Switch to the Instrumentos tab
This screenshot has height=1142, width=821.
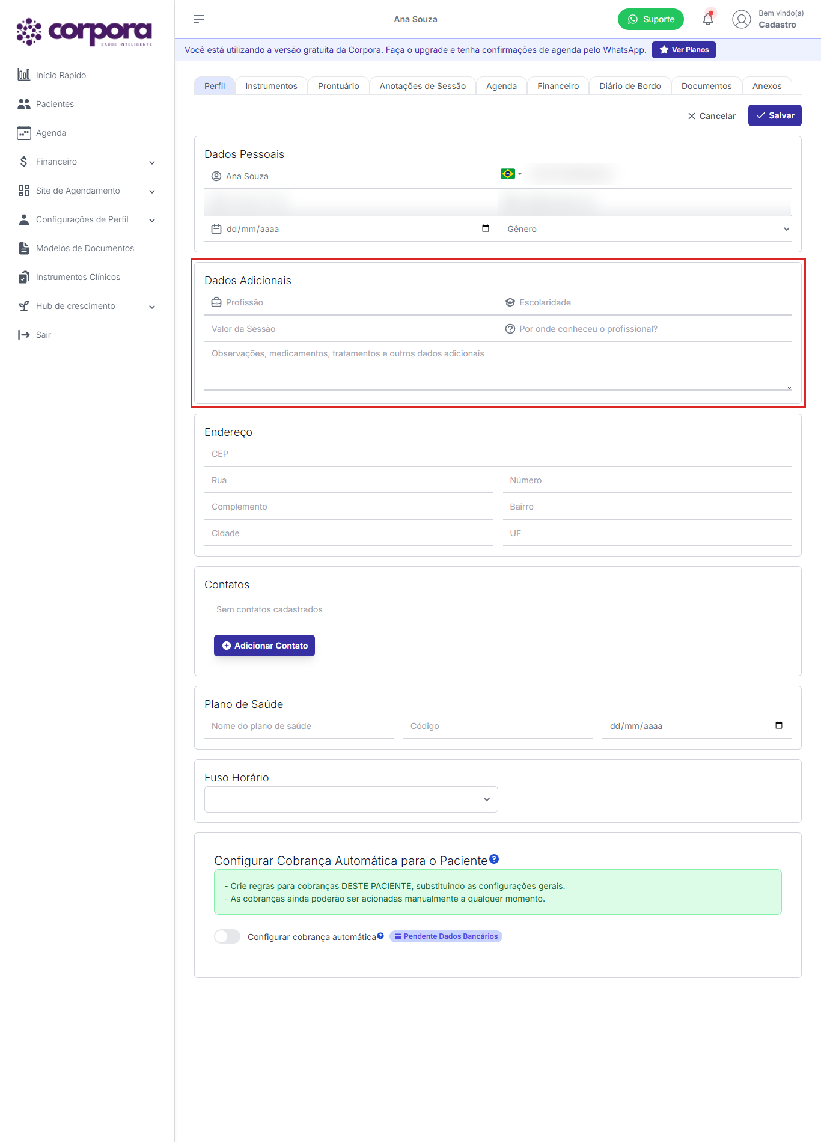271,86
